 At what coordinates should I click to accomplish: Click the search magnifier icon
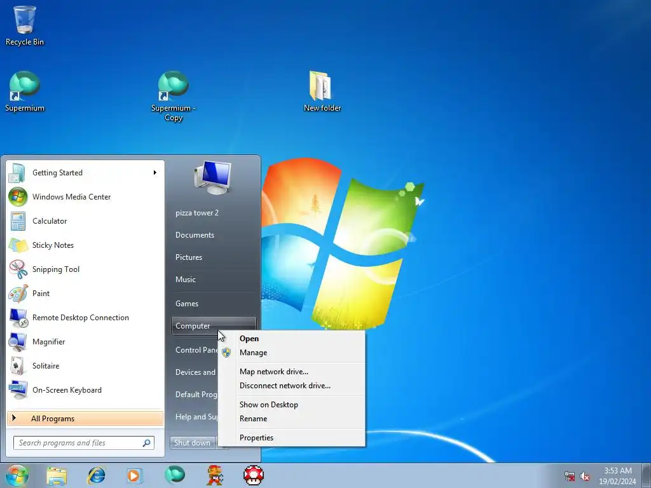click(x=147, y=443)
